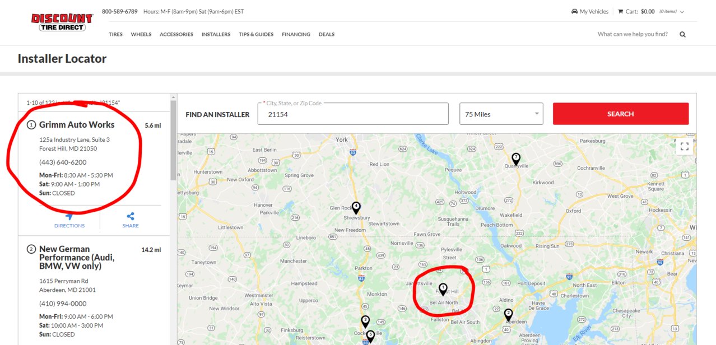Click the 'Forest Hill, MD 21050' text
This screenshot has width=716, height=345.
(68, 148)
